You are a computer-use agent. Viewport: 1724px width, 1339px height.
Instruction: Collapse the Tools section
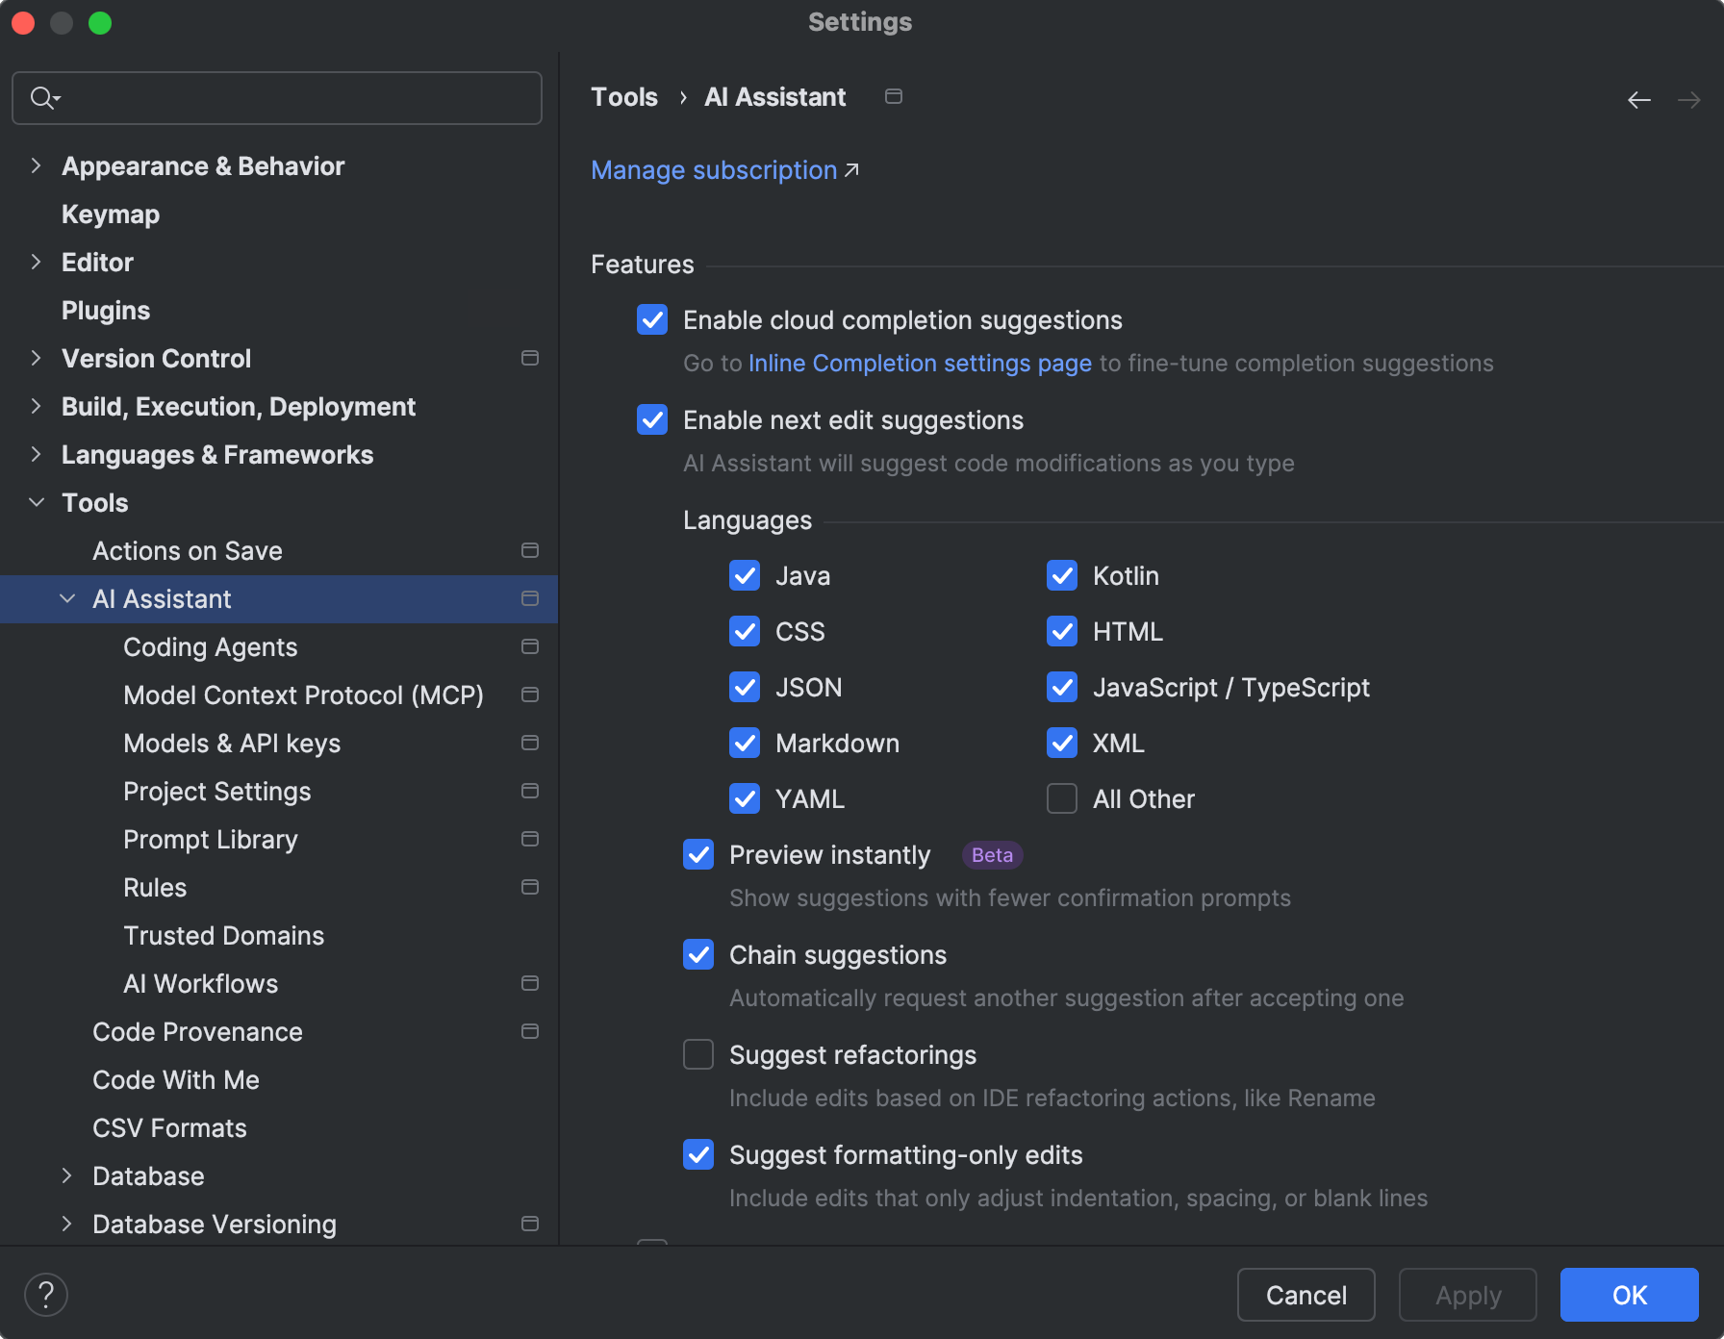coord(36,502)
